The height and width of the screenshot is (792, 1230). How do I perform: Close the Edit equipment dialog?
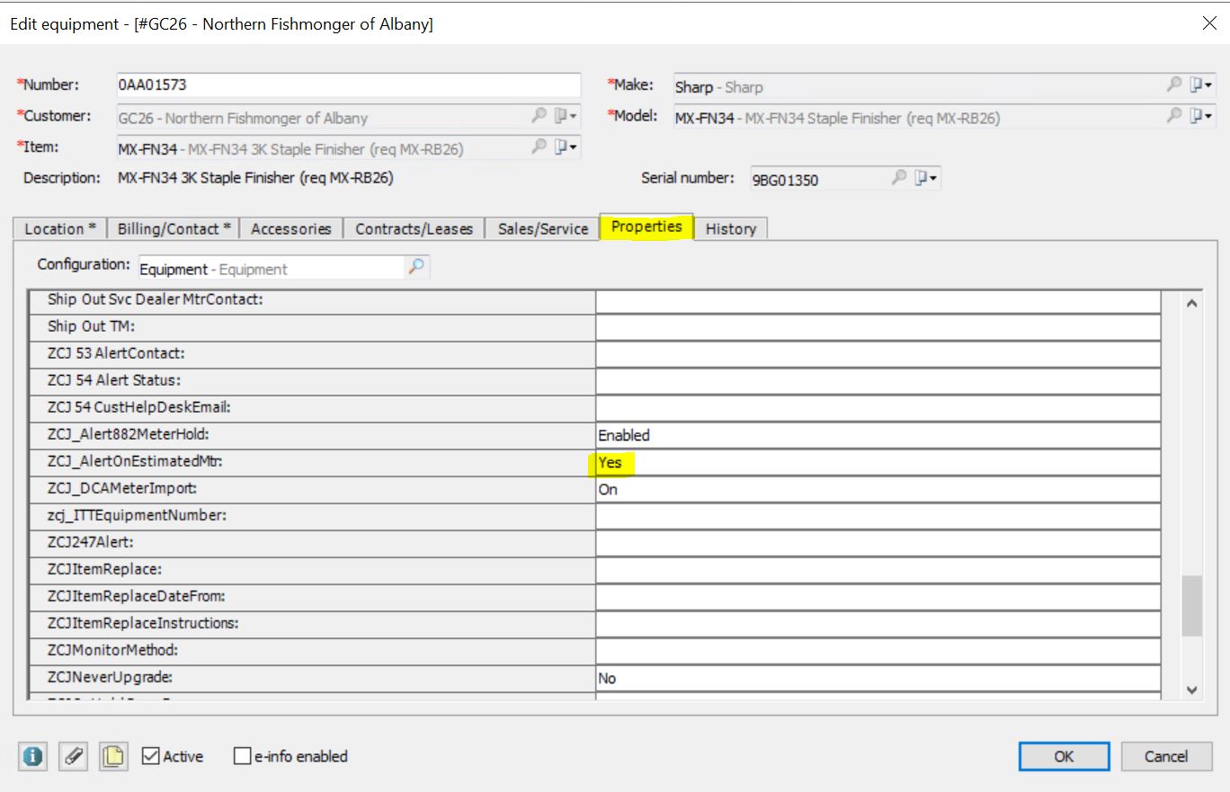click(1209, 23)
